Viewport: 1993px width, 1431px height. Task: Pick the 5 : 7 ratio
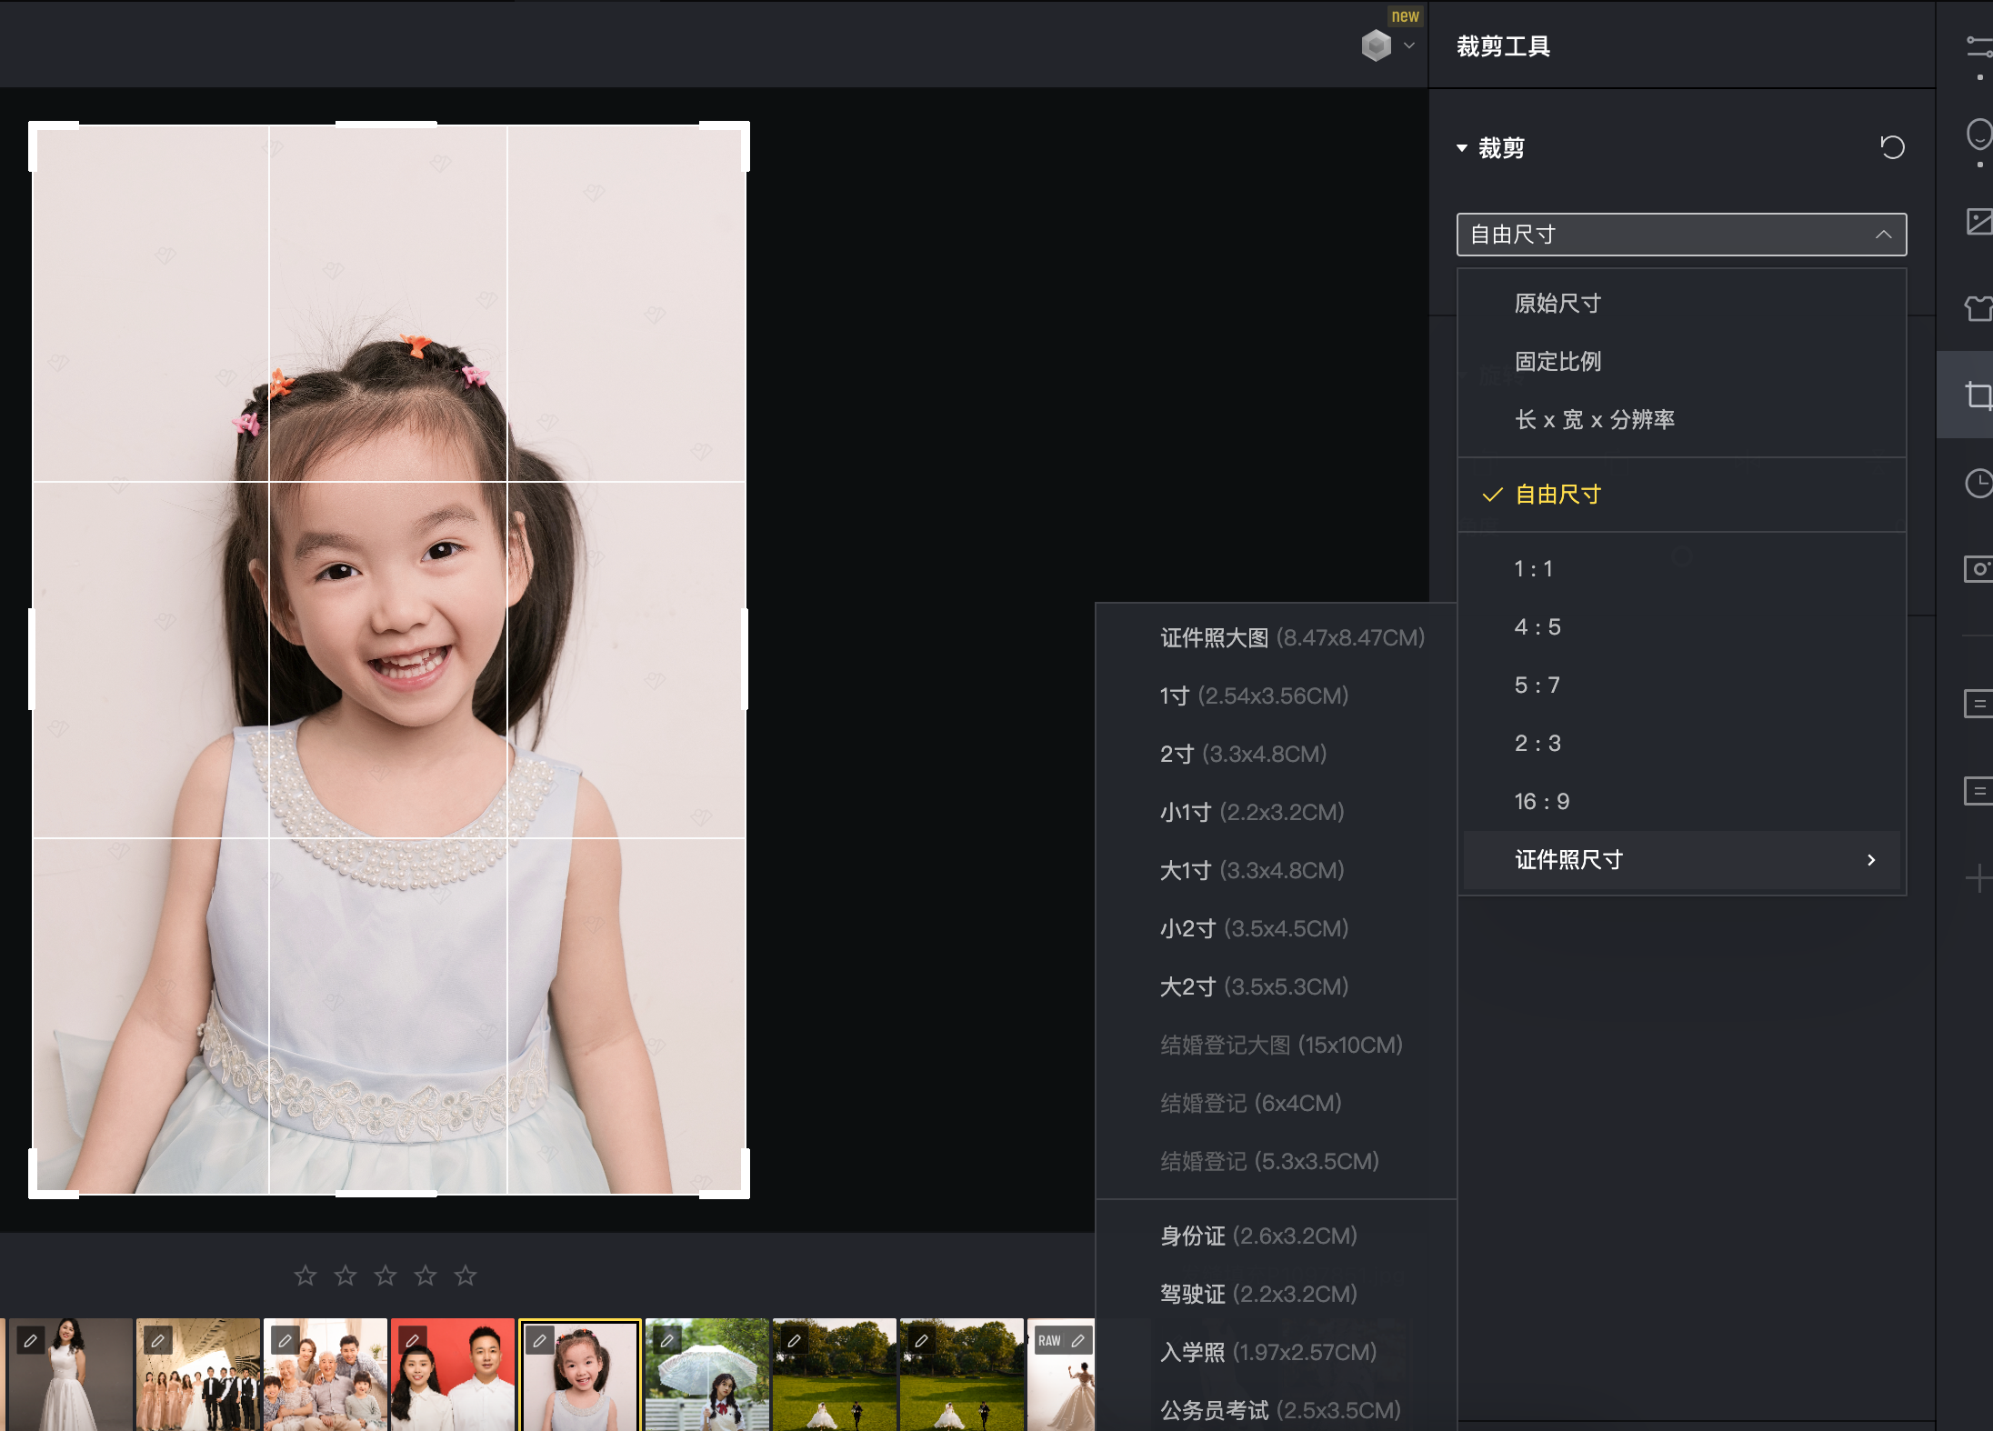pos(1681,685)
